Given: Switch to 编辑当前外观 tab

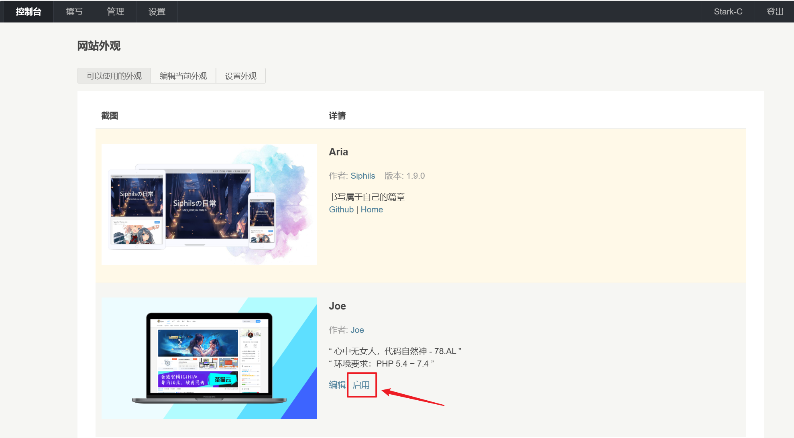Looking at the screenshot, I should point(183,76).
